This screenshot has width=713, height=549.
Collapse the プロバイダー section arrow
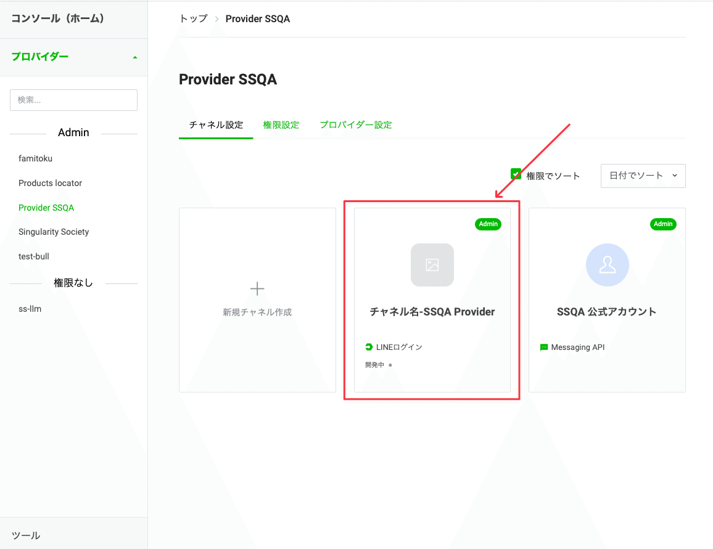(x=134, y=57)
